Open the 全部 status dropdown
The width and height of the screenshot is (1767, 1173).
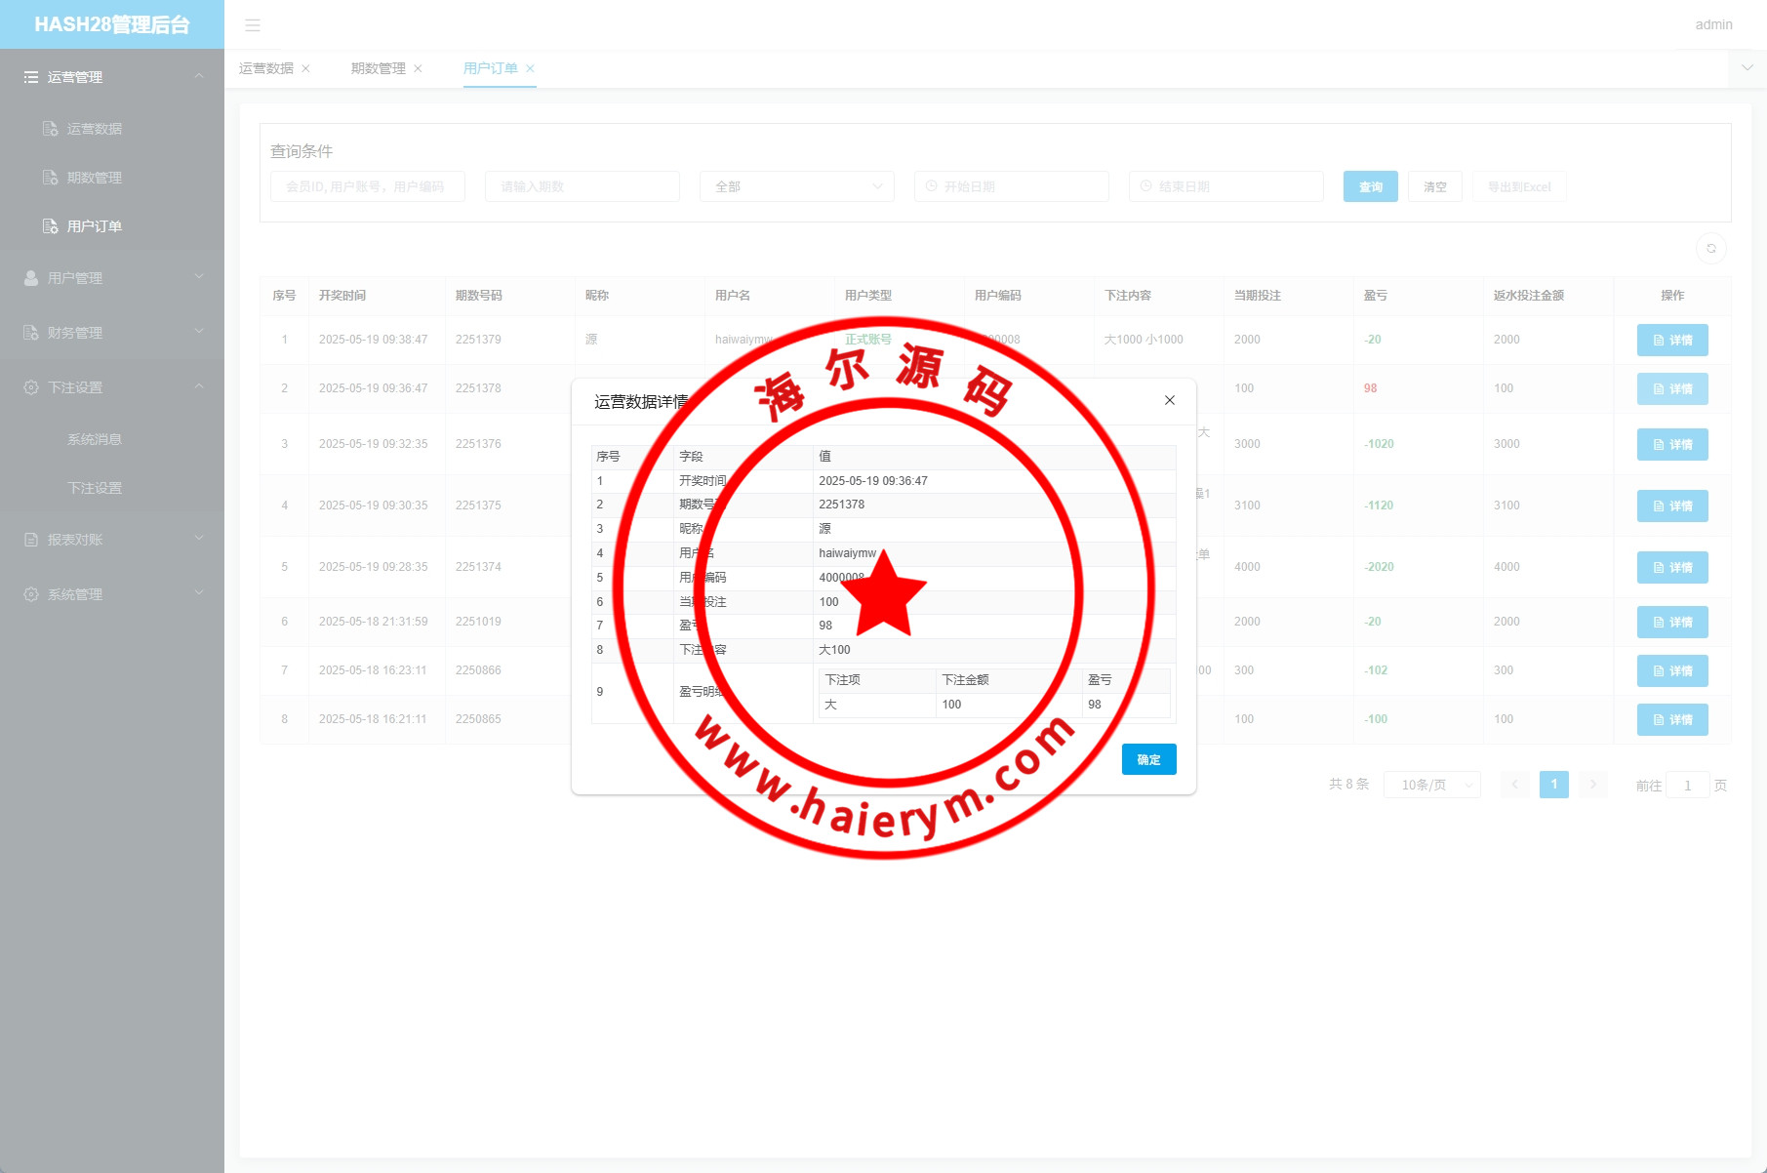[796, 186]
